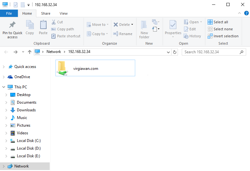
Task: Open Help with the question mark icon
Action: [246, 13]
